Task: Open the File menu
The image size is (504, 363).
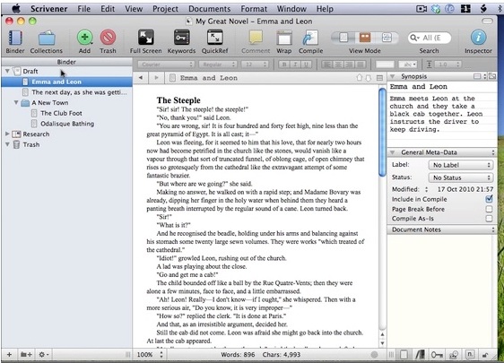Action: coord(83,9)
